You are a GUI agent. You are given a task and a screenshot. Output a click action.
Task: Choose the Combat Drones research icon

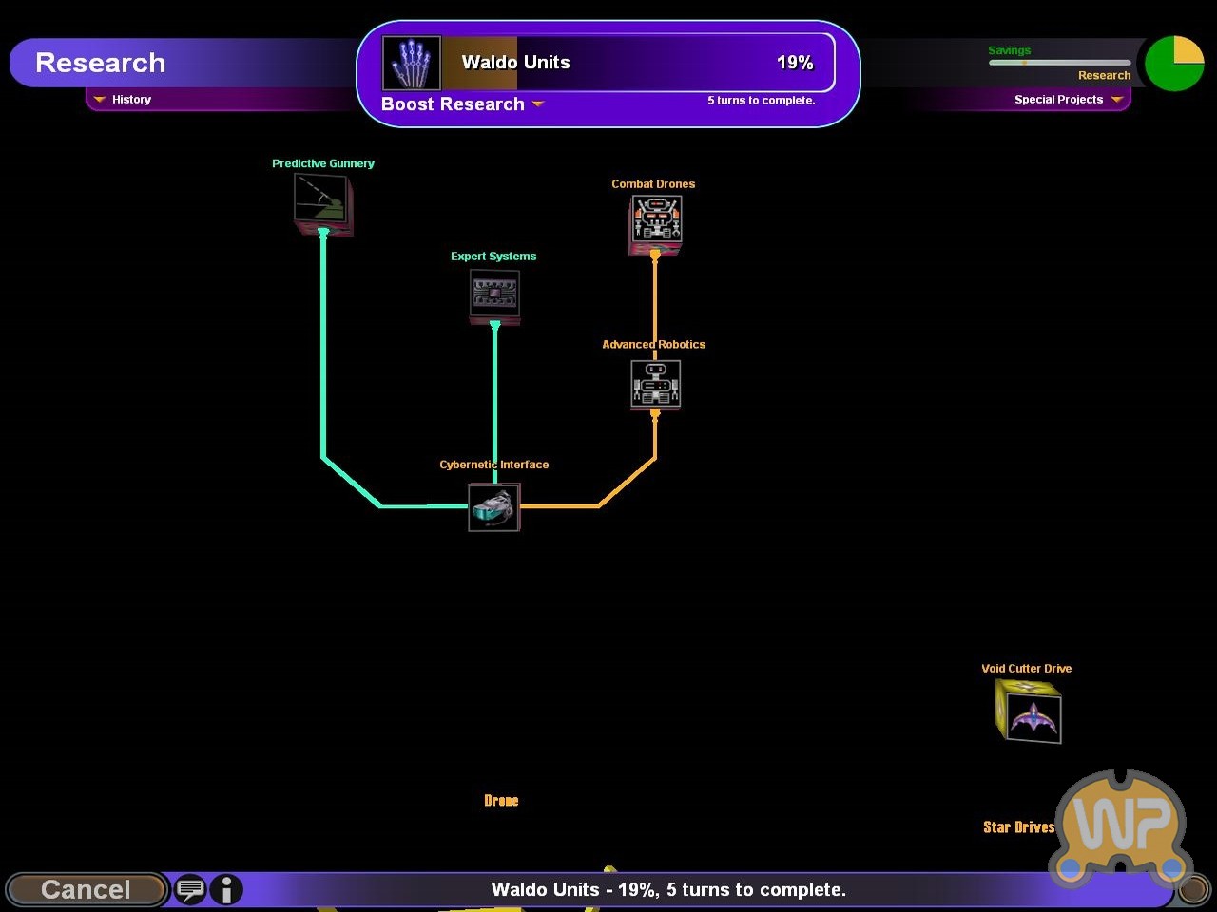point(655,222)
